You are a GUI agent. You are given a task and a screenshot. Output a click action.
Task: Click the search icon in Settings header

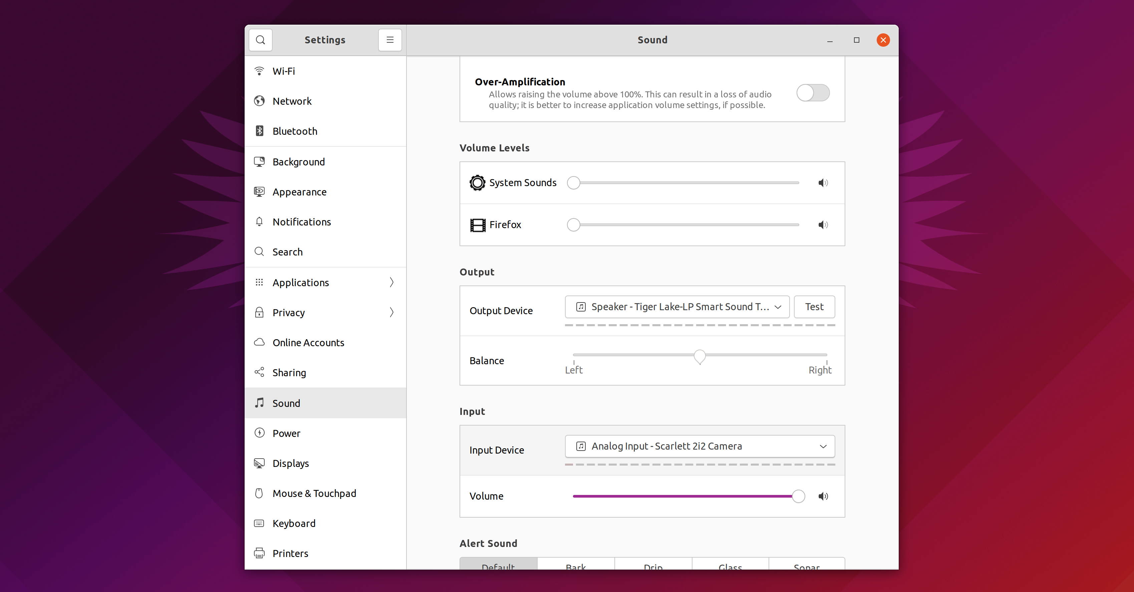coord(260,40)
